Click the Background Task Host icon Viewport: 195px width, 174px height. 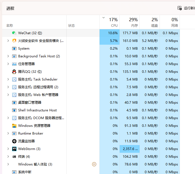[14, 56]
